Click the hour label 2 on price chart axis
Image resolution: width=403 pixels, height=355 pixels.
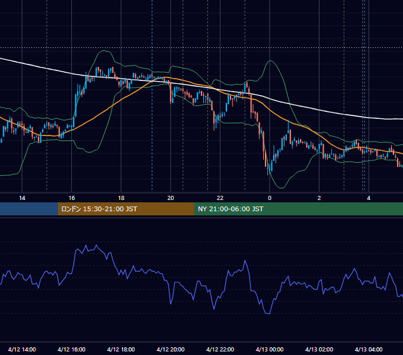319,198
